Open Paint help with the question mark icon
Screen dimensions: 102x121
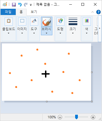click(98, 12)
